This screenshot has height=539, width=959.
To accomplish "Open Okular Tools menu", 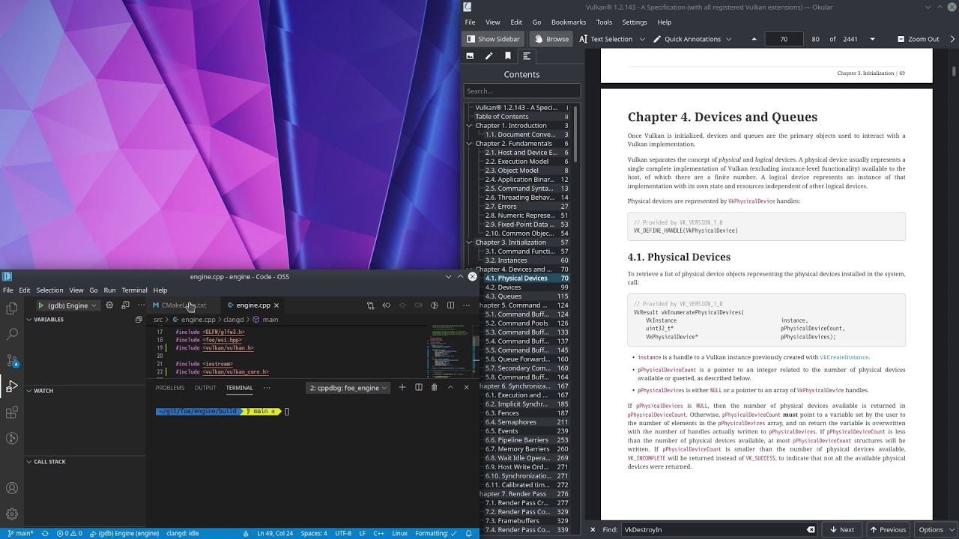I will pyautogui.click(x=604, y=22).
